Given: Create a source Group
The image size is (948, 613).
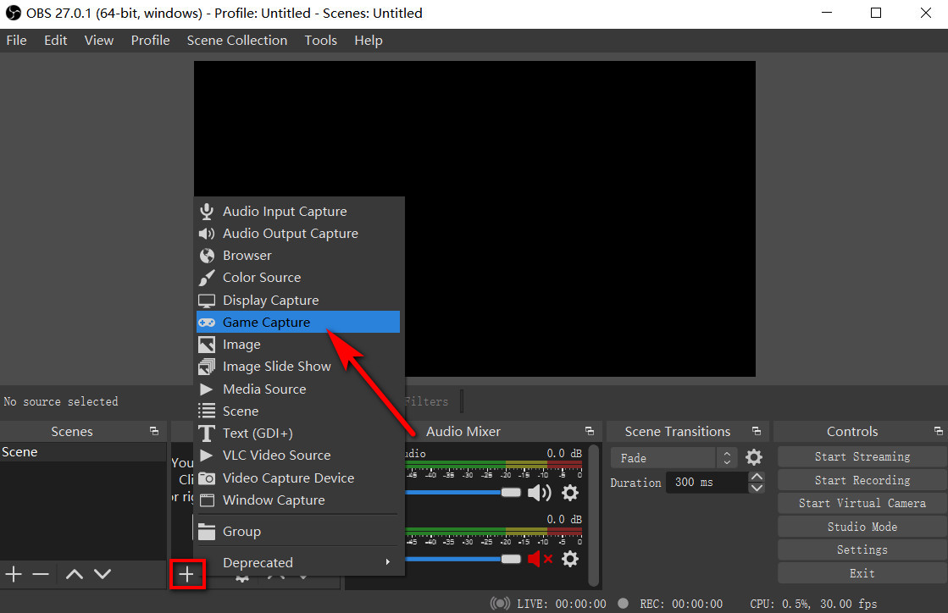Looking at the screenshot, I should [x=298, y=532].
